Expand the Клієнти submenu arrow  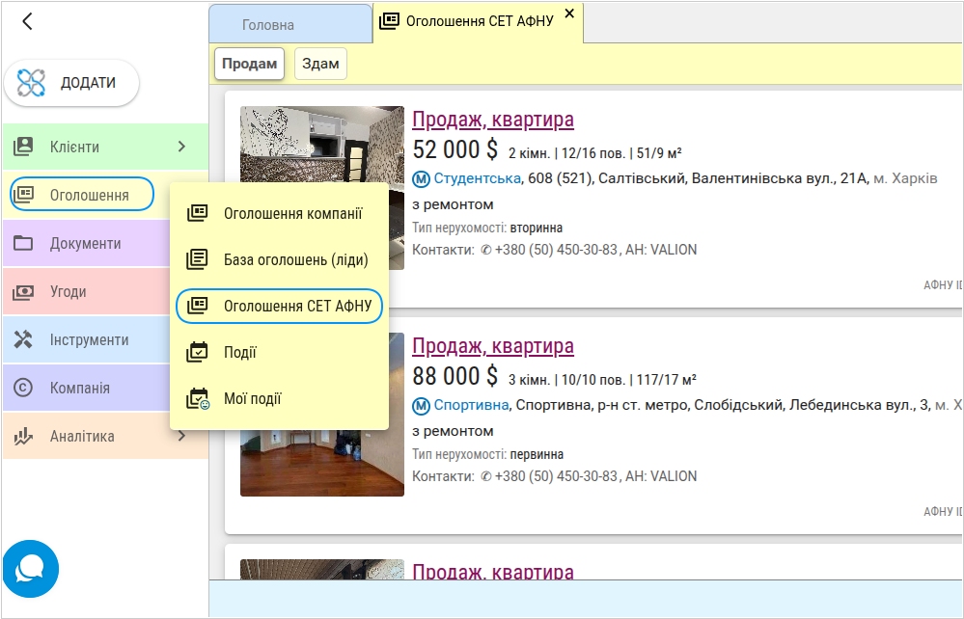[181, 147]
